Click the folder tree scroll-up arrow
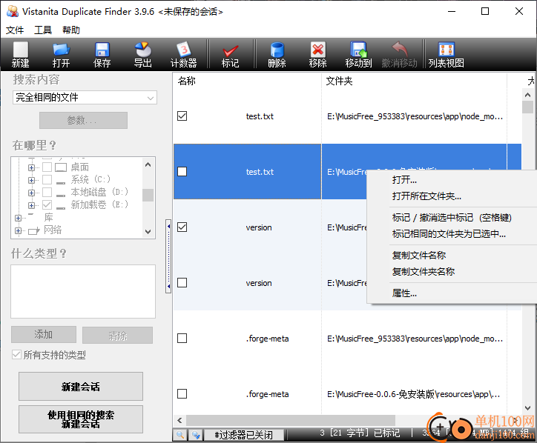This screenshot has height=443, width=537. click(x=148, y=164)
